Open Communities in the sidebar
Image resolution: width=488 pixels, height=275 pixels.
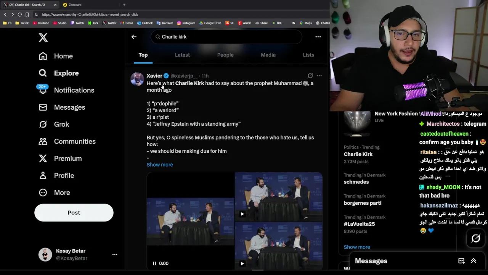click(67, 141)
